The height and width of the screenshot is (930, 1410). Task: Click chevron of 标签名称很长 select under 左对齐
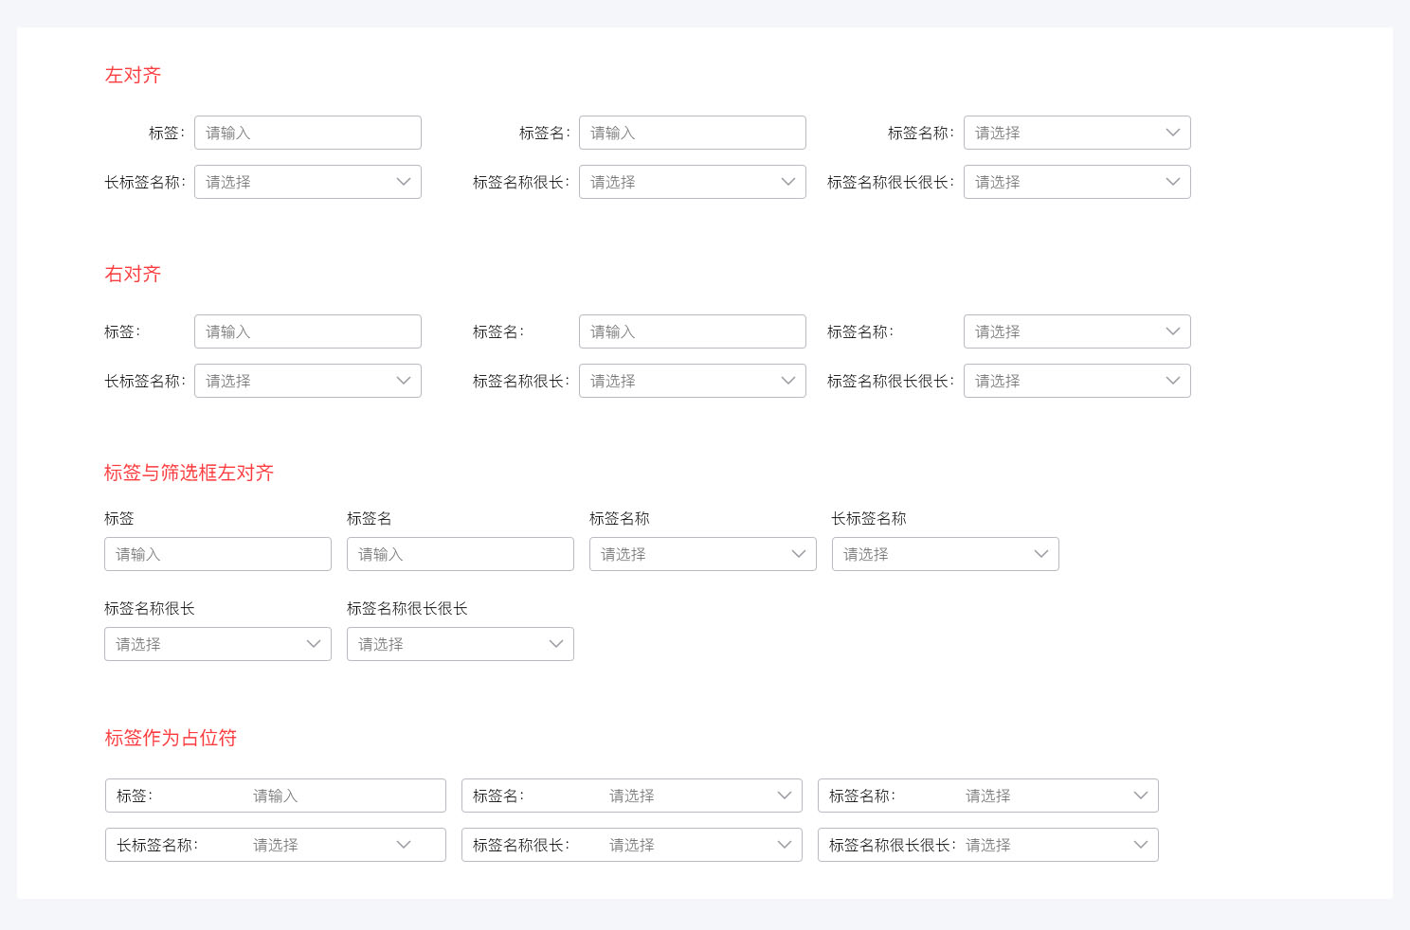tap(788, 182)
